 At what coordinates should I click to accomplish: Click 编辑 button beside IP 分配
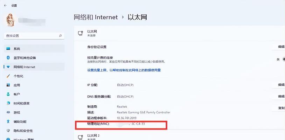click(x=279, y=85)
